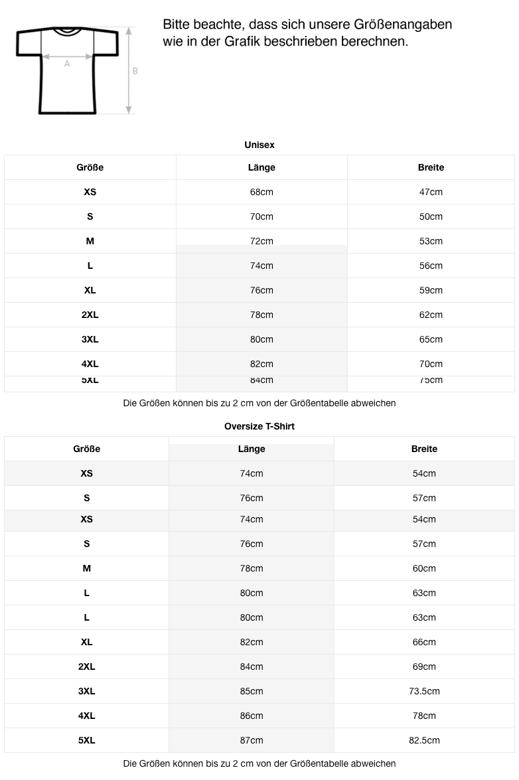Click Länge column header in Unisex table

[261, 167]
